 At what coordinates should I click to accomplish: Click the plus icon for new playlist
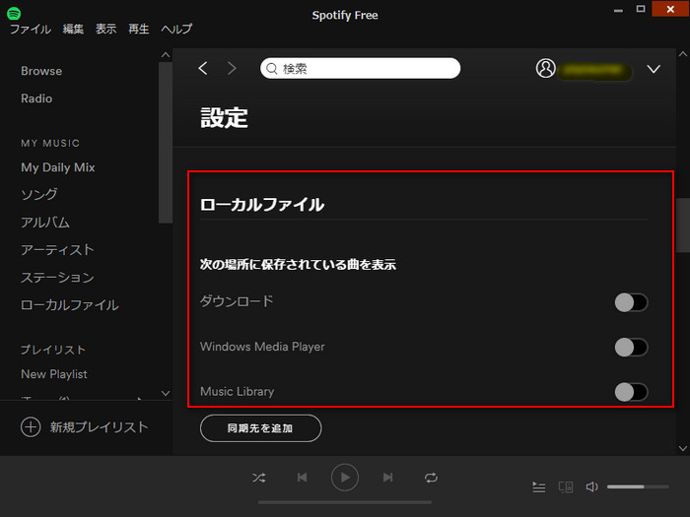click(31, 426)
